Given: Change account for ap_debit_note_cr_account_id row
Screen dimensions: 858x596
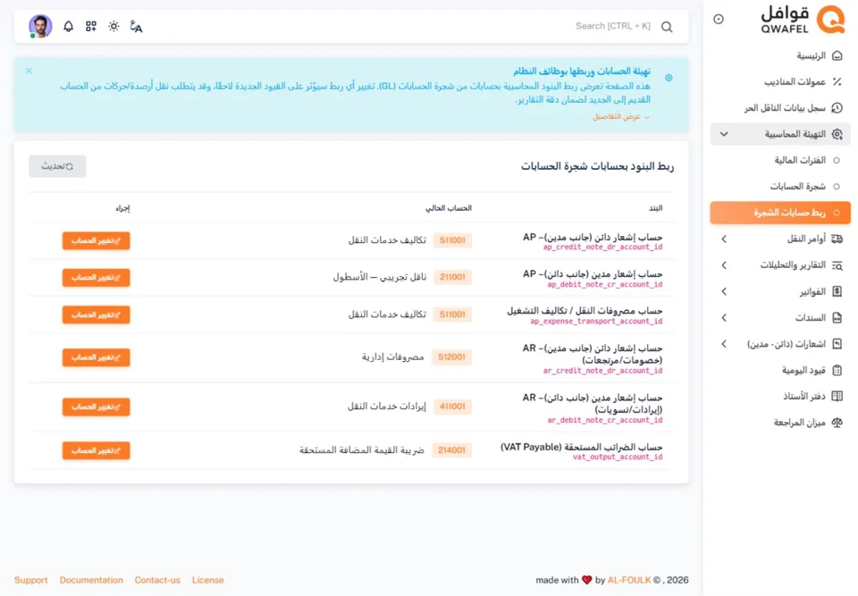Looking at the screenshot, I should click(97, 278).
